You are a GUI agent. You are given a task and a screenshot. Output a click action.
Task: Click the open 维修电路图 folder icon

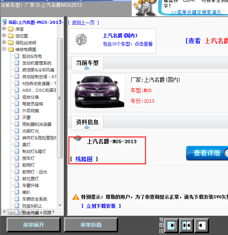(x=11, y=49)
